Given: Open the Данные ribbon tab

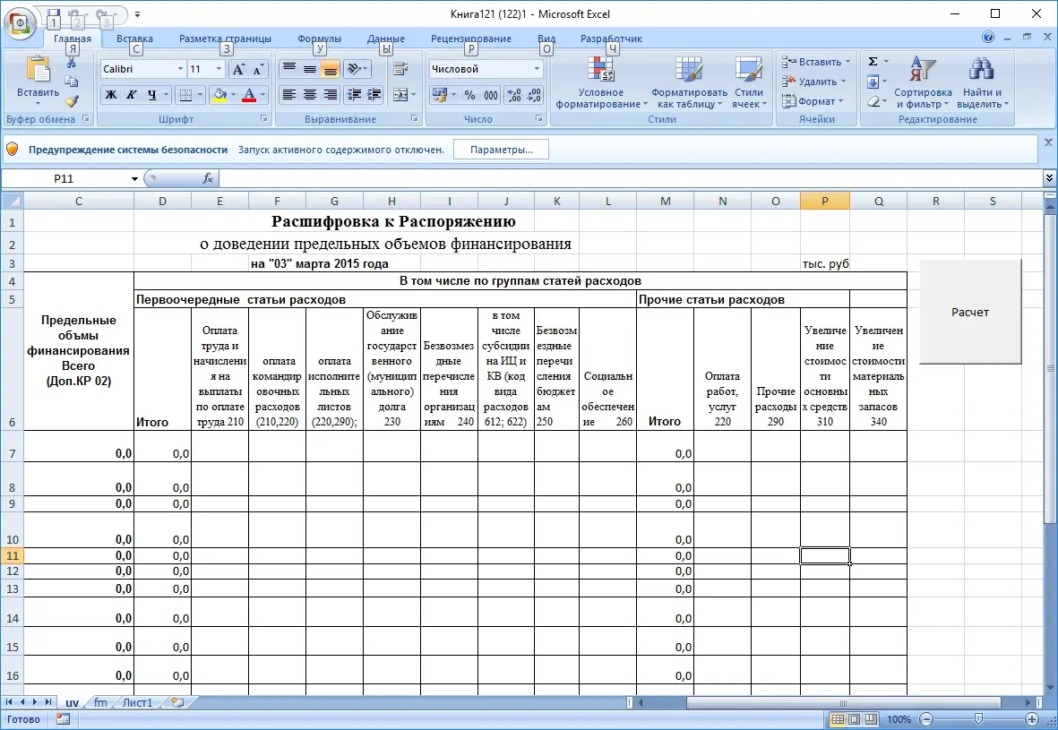Looking at the screenshot, I should [386, 39].
